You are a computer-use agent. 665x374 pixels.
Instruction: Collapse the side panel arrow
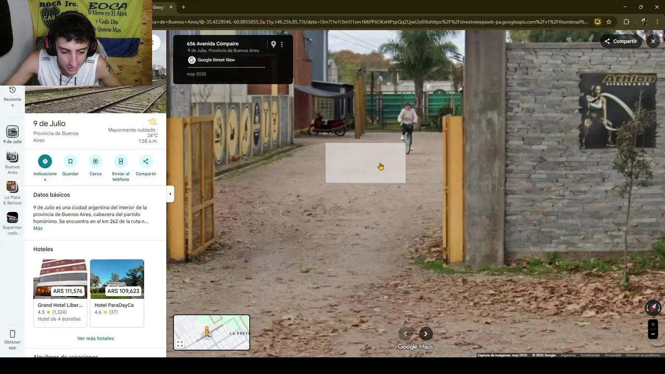(170, 194)
